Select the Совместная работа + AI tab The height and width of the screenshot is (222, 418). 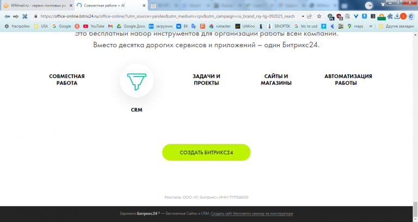[x=111, y=5]
